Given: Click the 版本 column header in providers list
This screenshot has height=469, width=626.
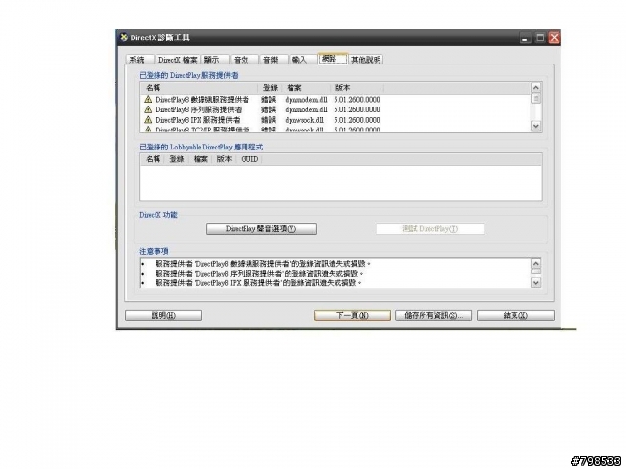Looking at the screenshot, I should (357, 88).
